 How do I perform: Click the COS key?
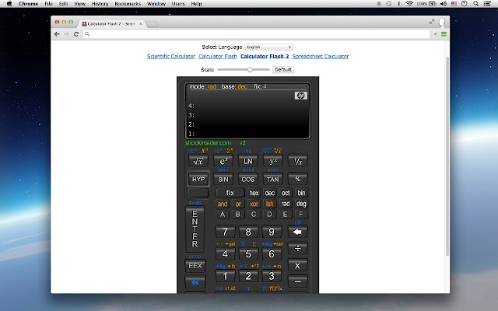point(247,180)
